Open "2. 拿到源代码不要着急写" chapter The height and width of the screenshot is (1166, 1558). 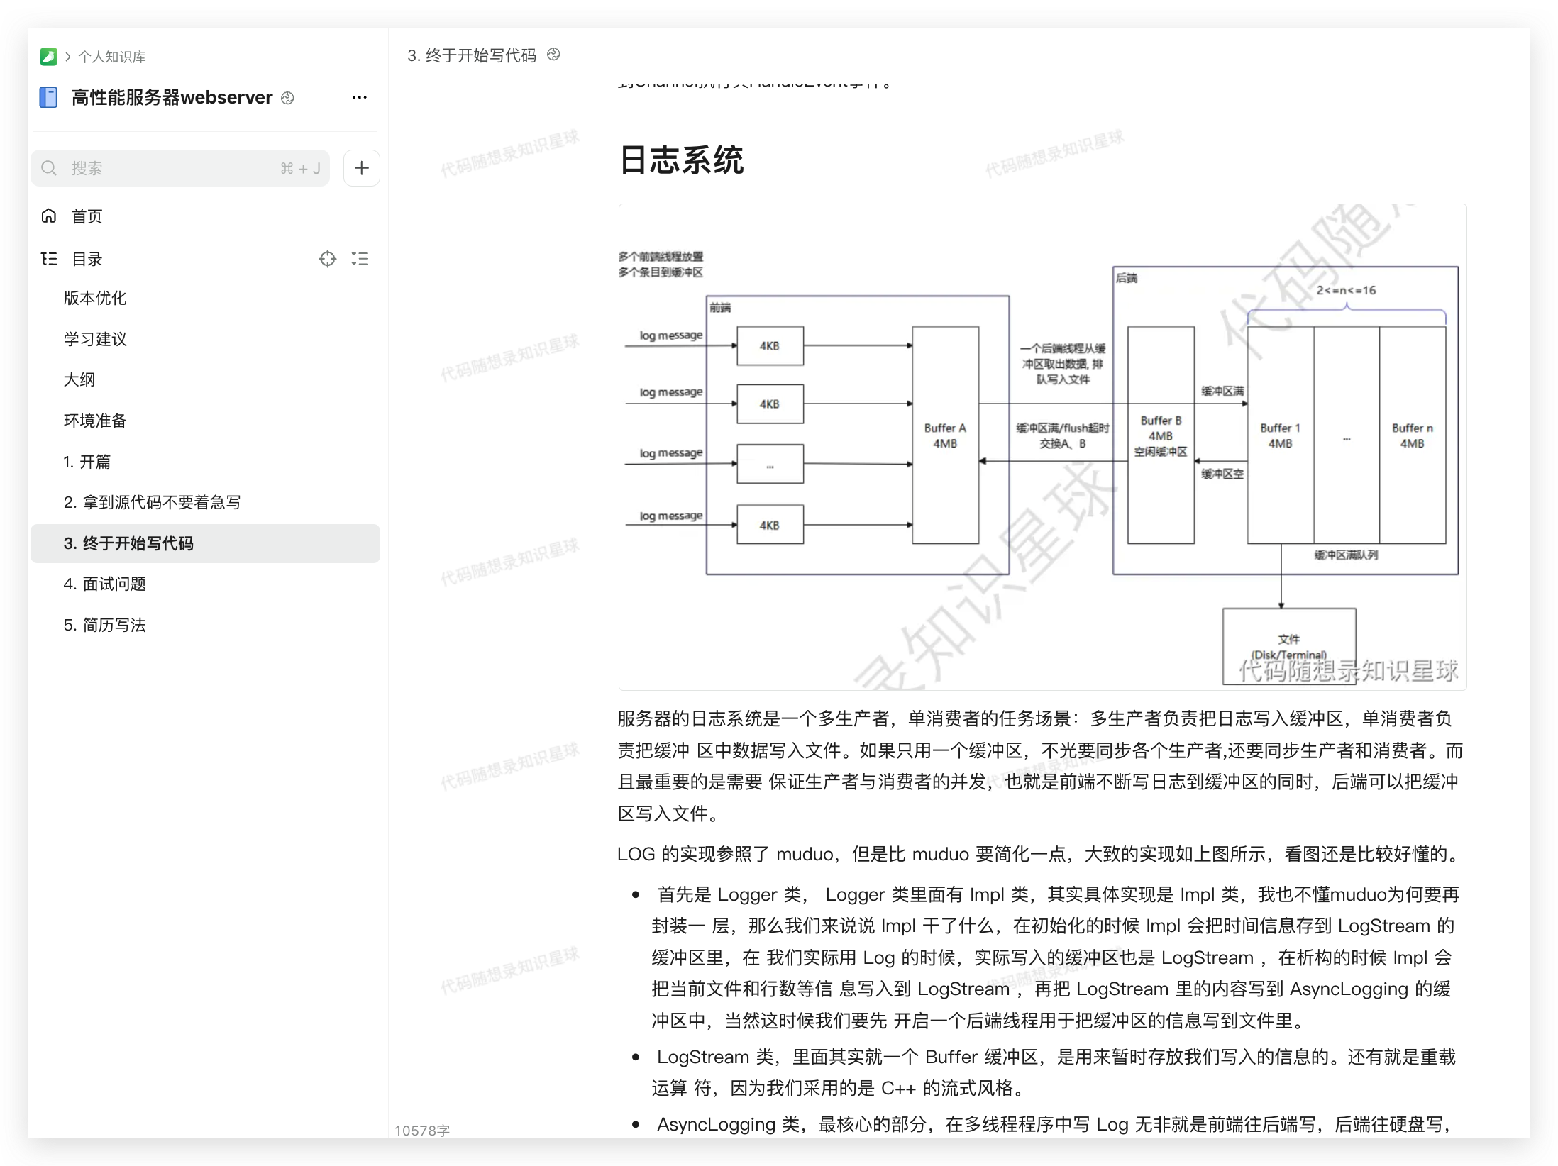(x=153, y=502)
